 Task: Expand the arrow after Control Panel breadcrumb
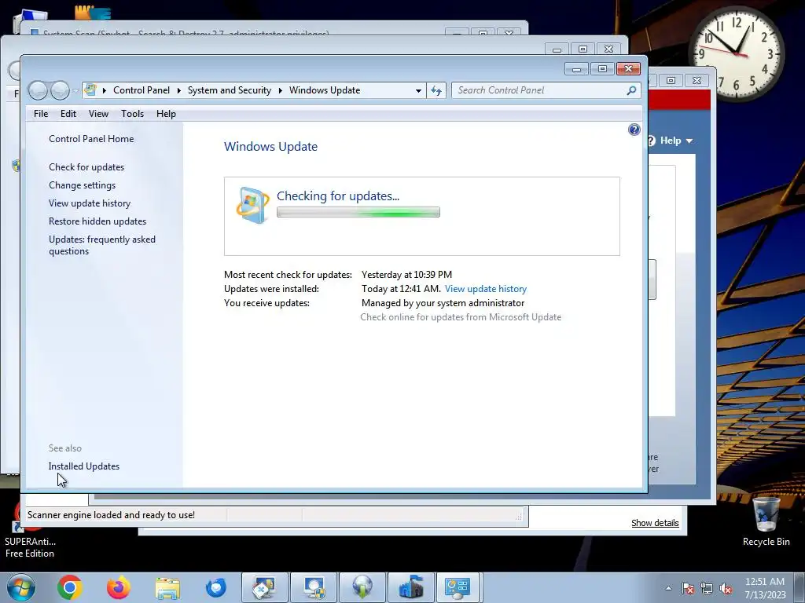coord(178,90)
